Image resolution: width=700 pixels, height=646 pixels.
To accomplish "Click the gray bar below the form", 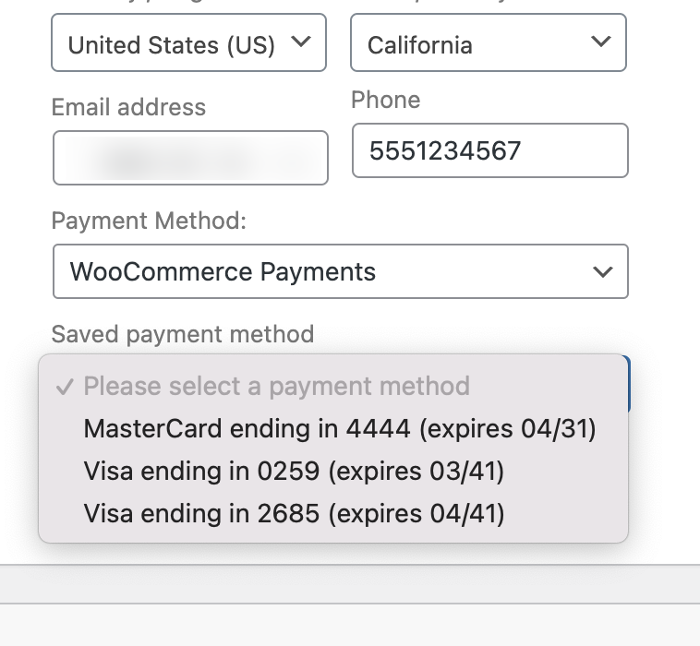I will coord(350,584).
